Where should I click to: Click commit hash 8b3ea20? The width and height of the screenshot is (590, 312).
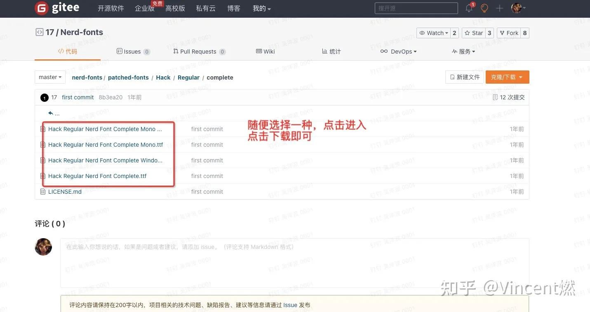click(x=110, y=97)
